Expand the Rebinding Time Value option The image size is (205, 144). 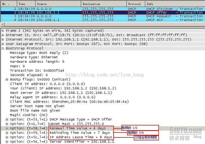(x=7, y=133)
